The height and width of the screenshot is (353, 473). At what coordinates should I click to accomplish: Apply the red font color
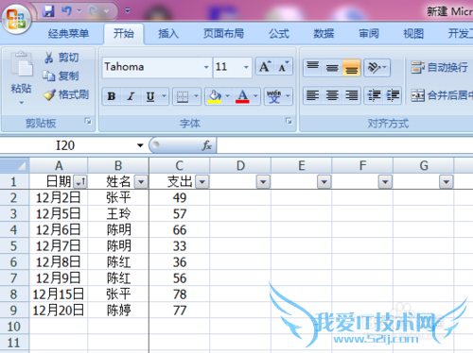pyautogui.click(x=242, y=96)
